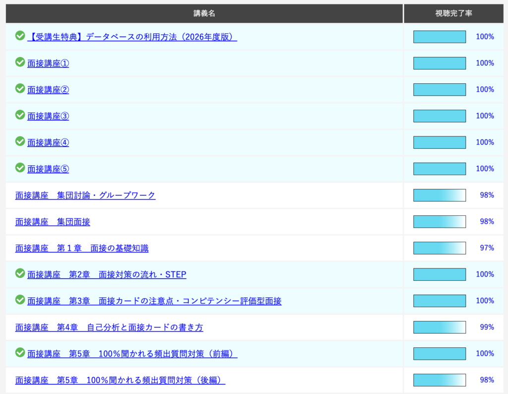Image resolution: width=508 pixels, height=394 pixels.
Task: Click the green checkmark next to 面接講座③
Action: (x=20, y=115)
